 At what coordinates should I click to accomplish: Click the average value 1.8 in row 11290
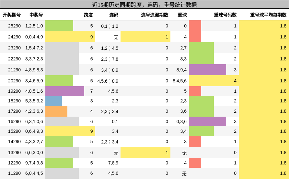pyautogui.click(x=283, y=173)
